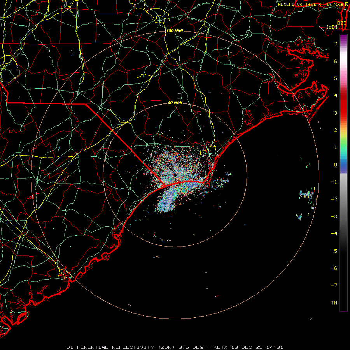Click the 100 NMI range ring label
This screenshot has height=350, width=350.
point(175,31)
